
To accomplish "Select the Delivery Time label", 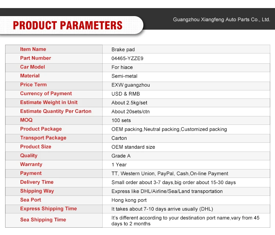I will tap(37, 182).
